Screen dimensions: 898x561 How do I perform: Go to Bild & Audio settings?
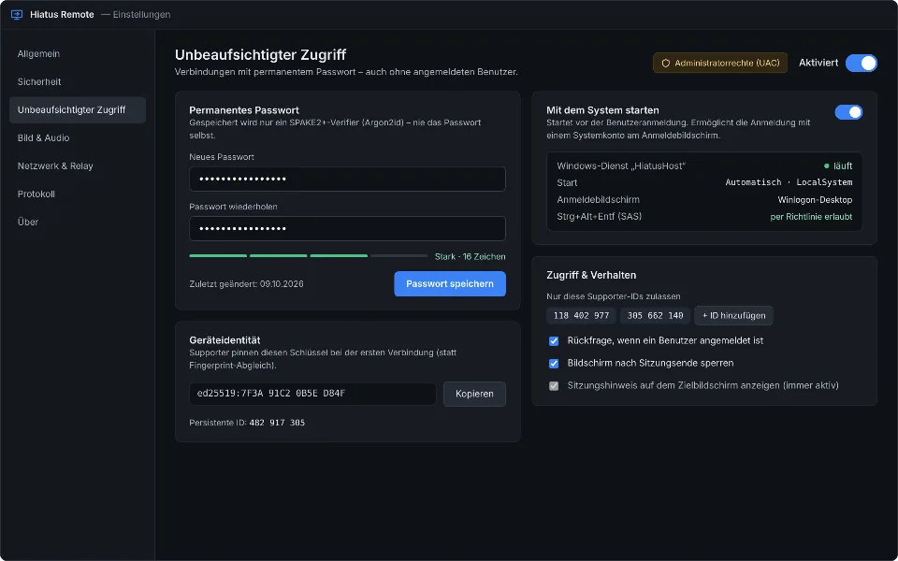pyautogui.click(x=78, y=138)
